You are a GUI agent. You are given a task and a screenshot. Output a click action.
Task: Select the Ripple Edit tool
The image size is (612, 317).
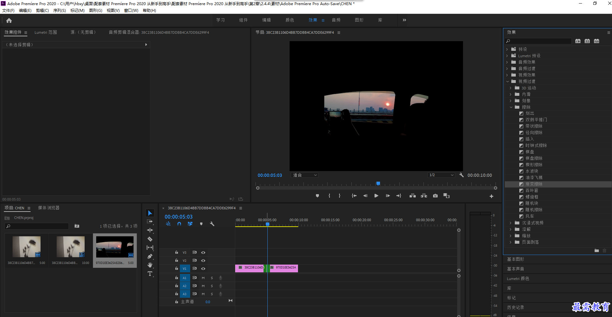150,230
